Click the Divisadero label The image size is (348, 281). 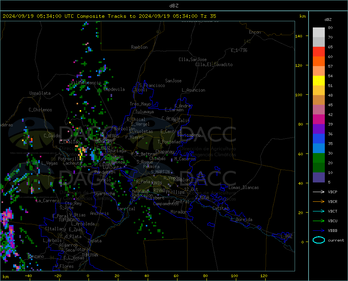click(189, 135)
